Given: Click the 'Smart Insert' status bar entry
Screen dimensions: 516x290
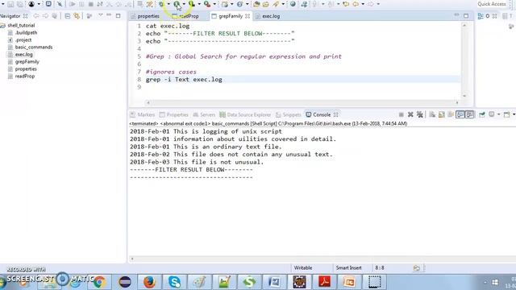Looking at the screenshot, I should click(348, 268).
